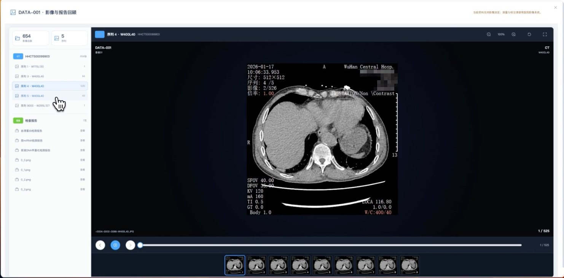This screenshot has height=278, width=564.
Task: Open series 序列 3 · W400L40
Action: (50, 76)
